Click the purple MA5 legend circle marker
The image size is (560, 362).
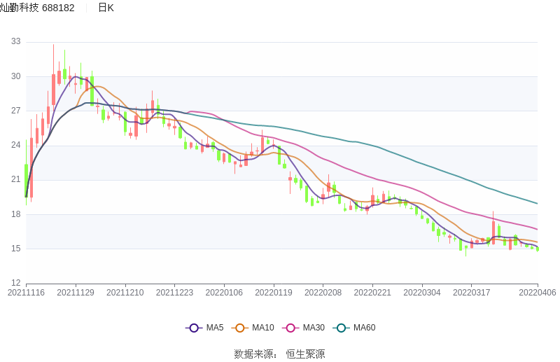pyautogui.click(x=194, y=328)
